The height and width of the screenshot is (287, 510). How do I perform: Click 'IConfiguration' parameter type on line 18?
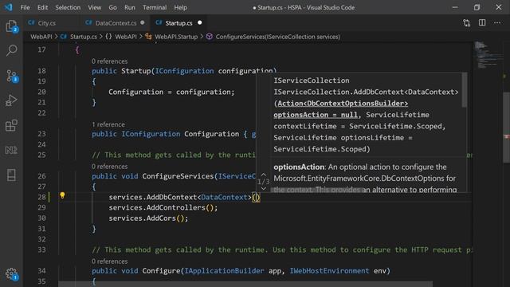click(x=184, y=71)
